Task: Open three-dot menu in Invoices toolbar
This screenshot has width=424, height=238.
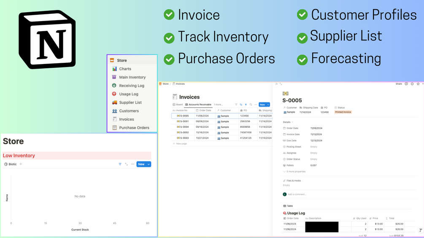Action: [256, 104]
